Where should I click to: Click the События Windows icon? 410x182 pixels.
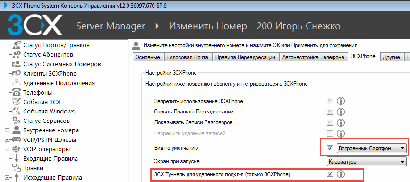point(17,111)
